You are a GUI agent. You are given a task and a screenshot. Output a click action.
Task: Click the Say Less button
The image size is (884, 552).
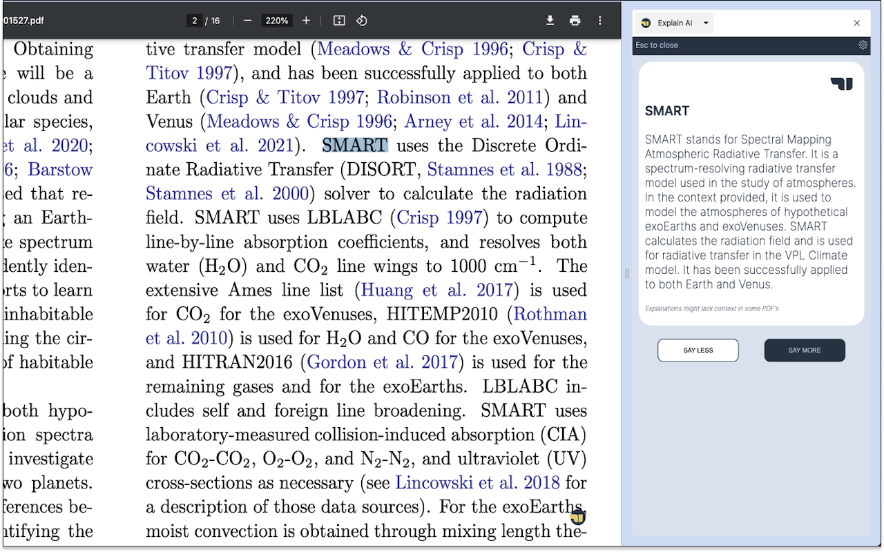(698, 350)
